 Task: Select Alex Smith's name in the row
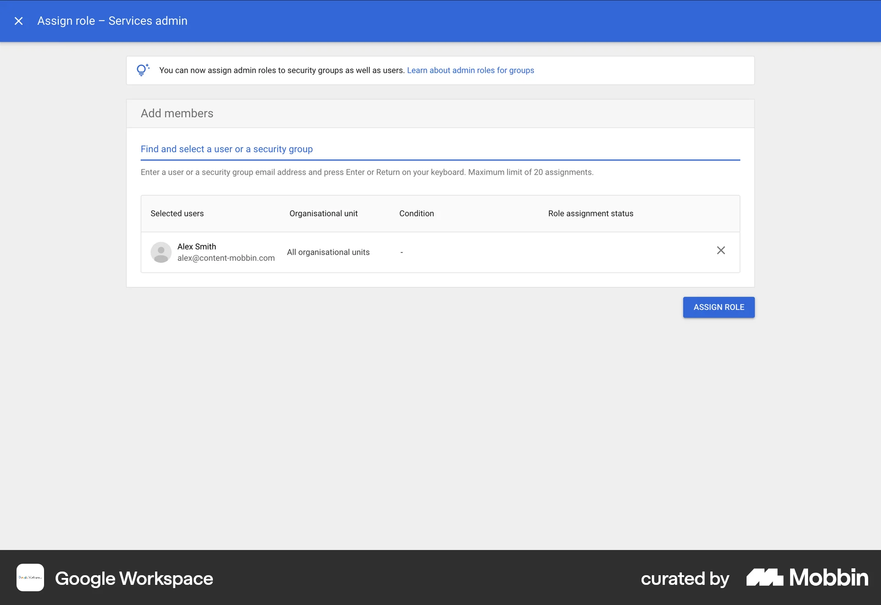pyautogui.click(x=196, y=246)
